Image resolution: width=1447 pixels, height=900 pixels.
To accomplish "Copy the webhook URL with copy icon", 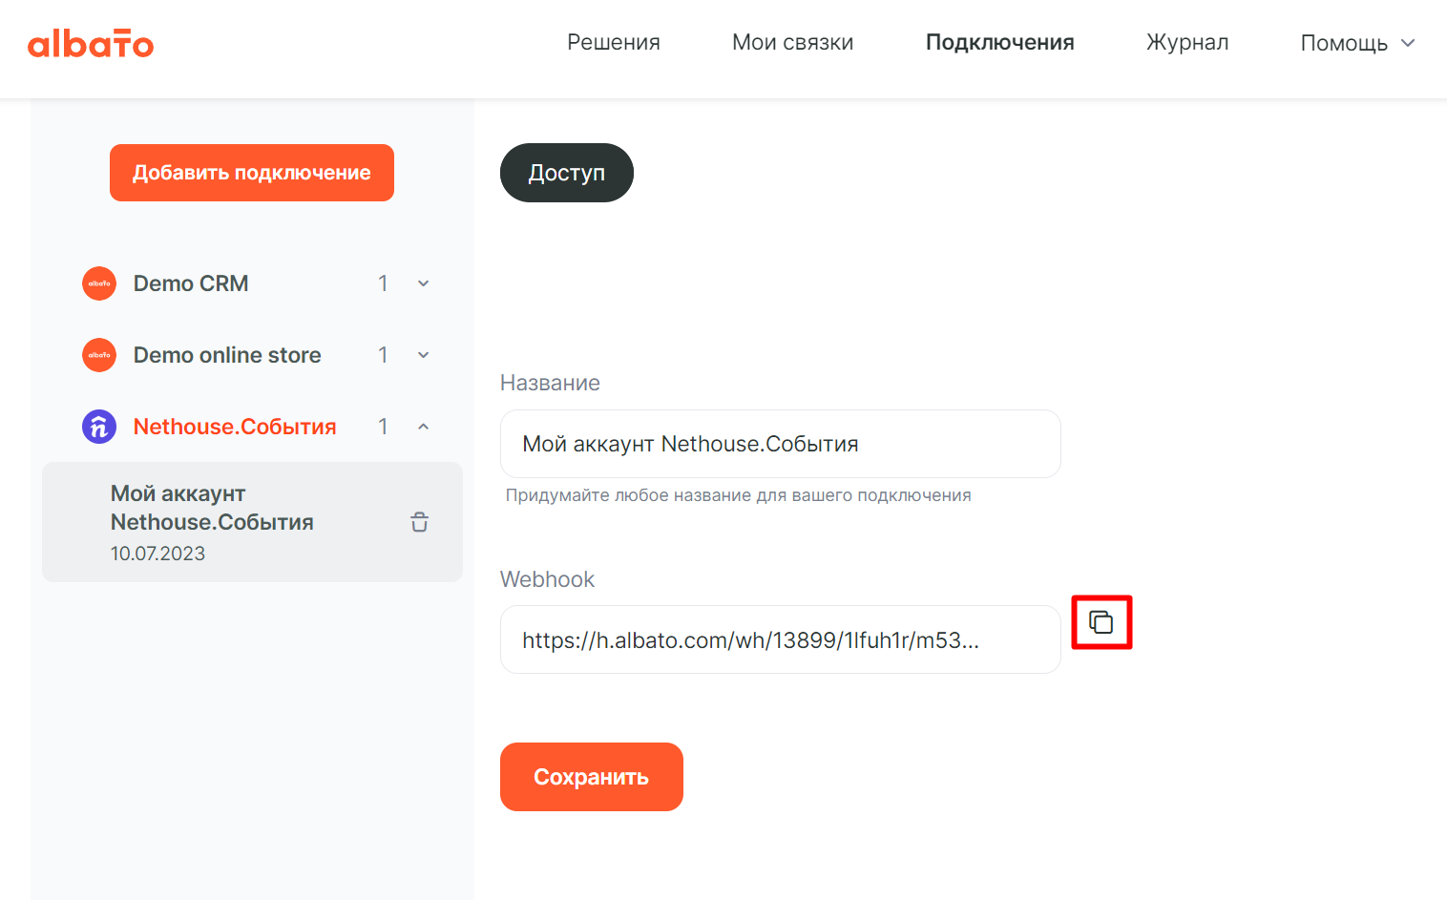I will [x=1101, y=622].
